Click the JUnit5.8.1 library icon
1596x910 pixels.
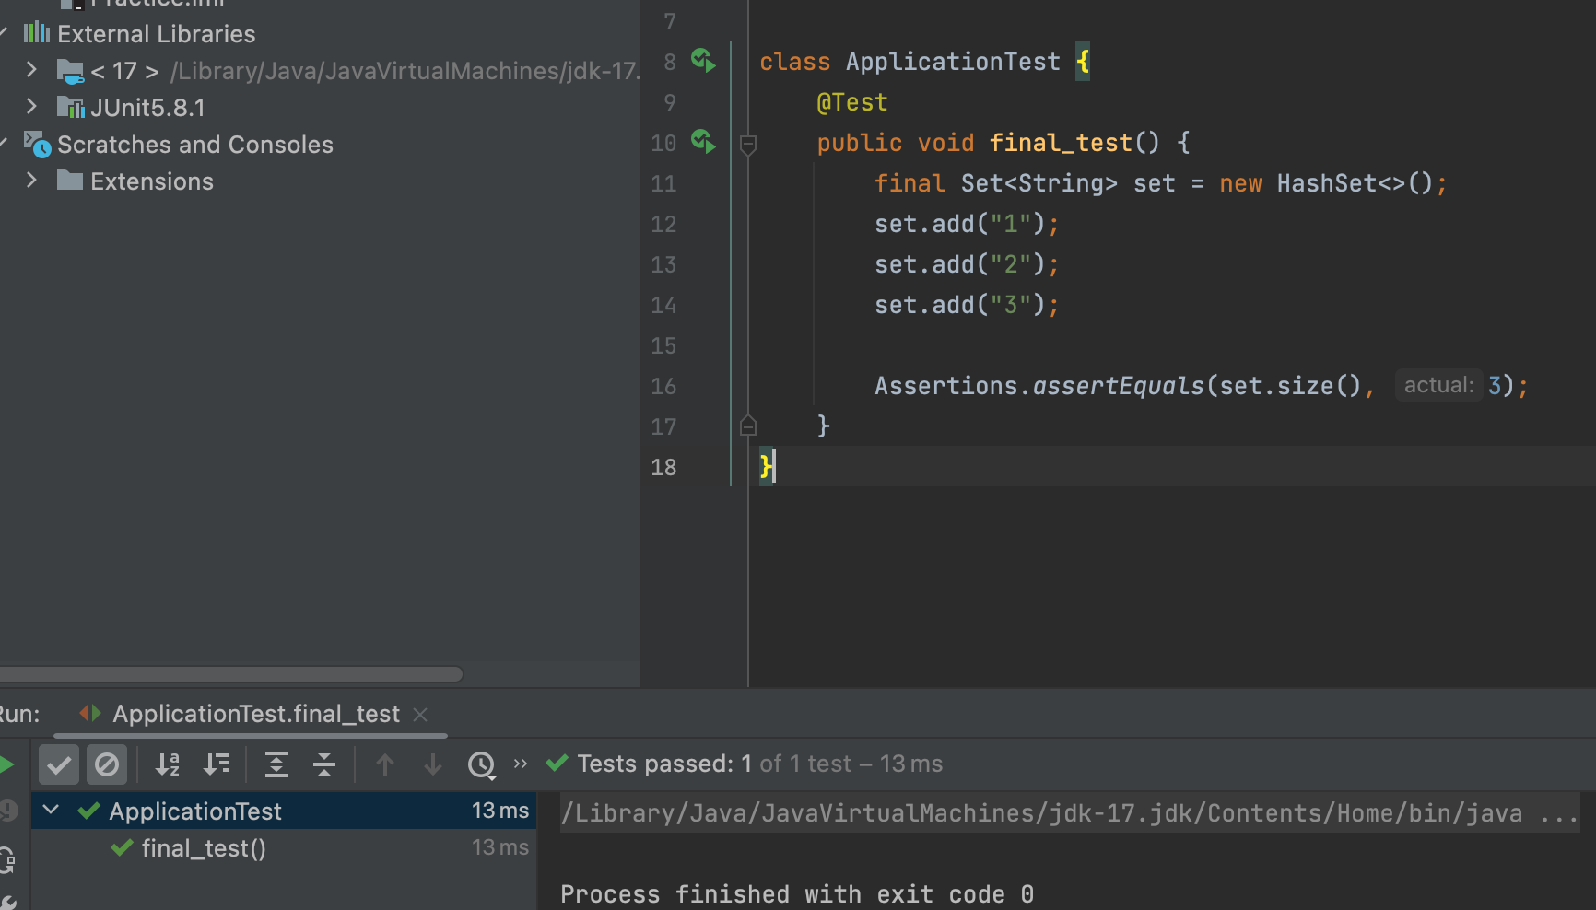pyautogui.click(x=70, y=108)
